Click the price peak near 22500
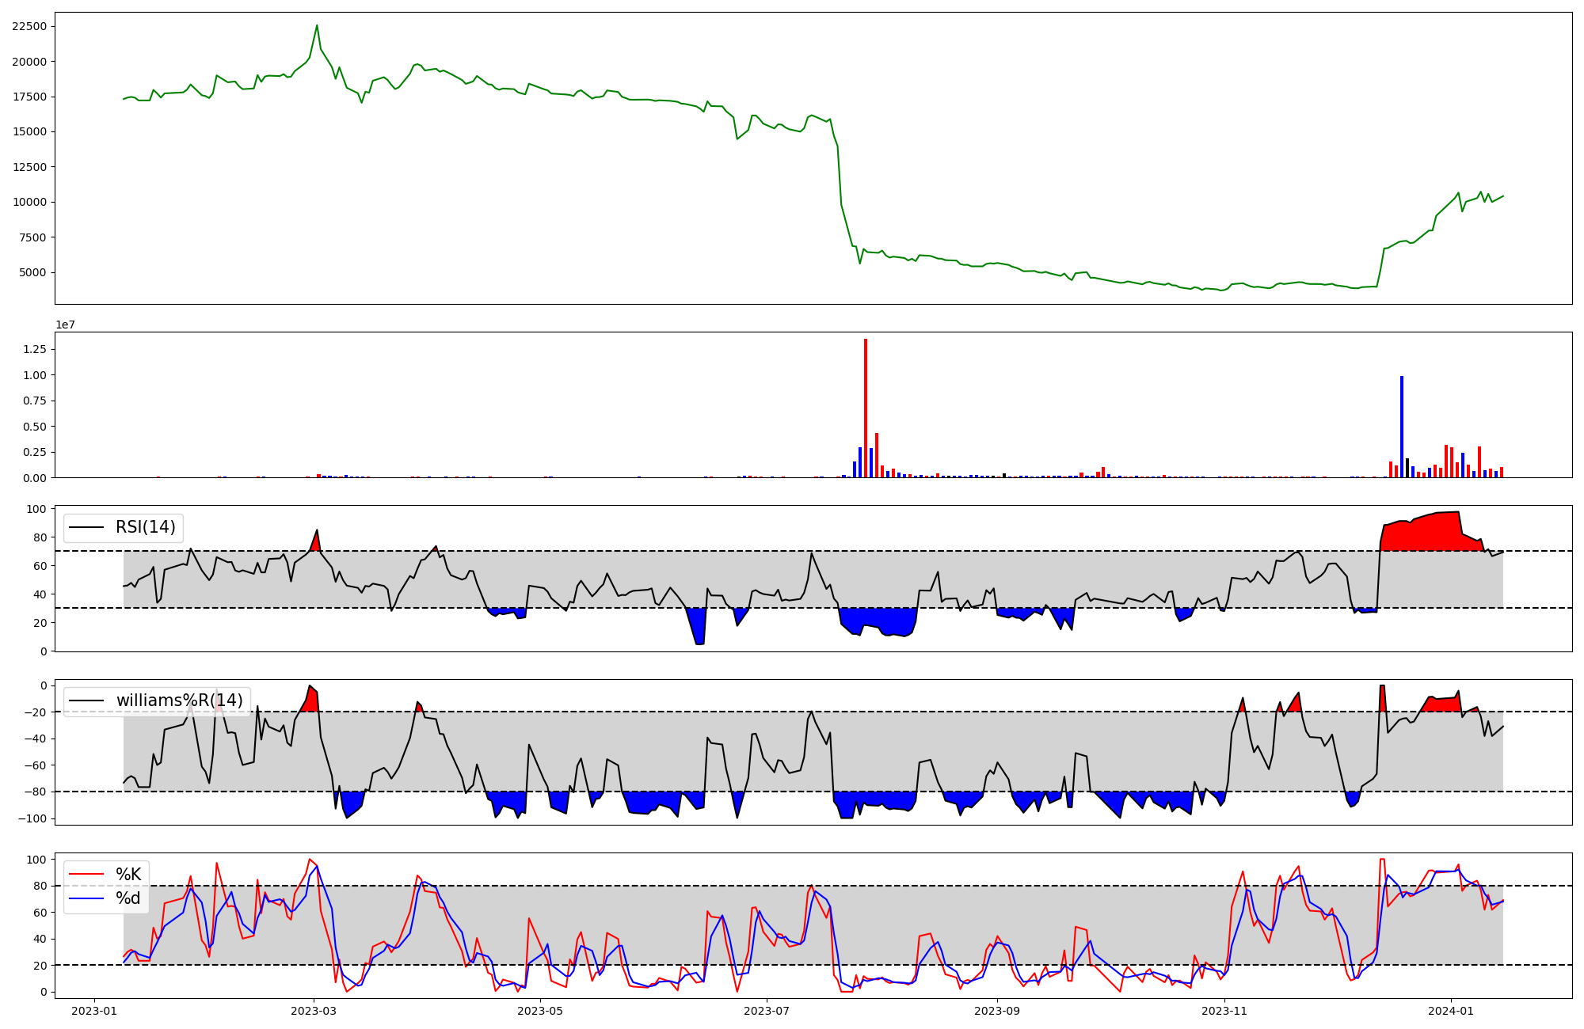 click(317, 26)
